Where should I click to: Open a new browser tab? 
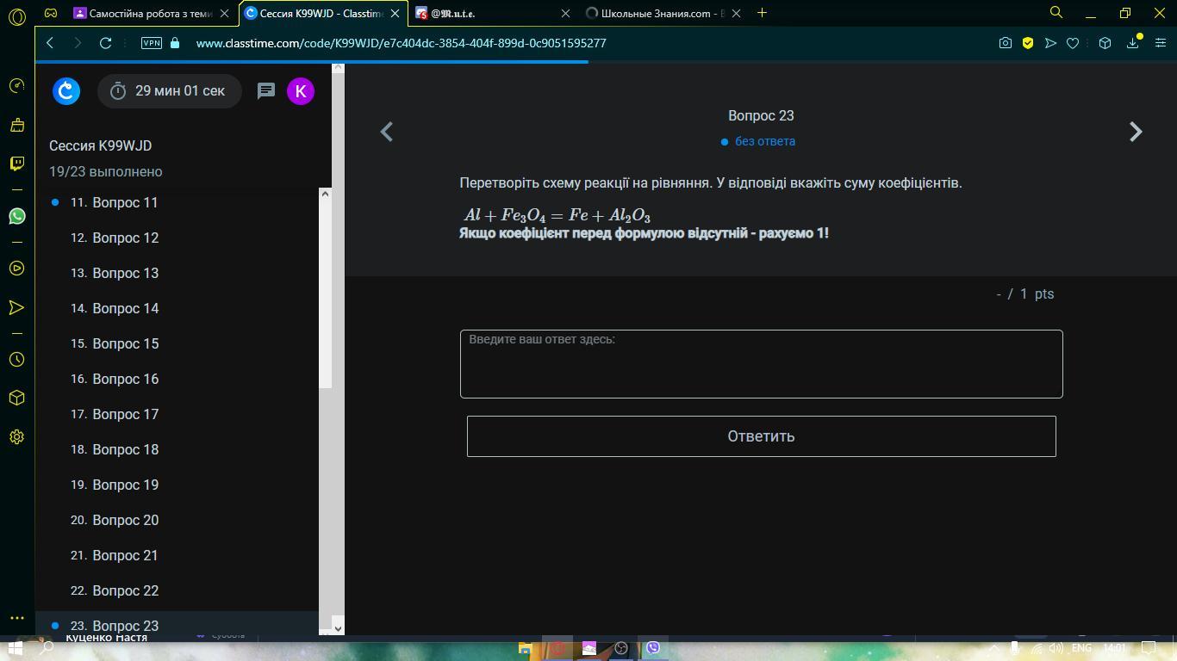coord(762,13)
